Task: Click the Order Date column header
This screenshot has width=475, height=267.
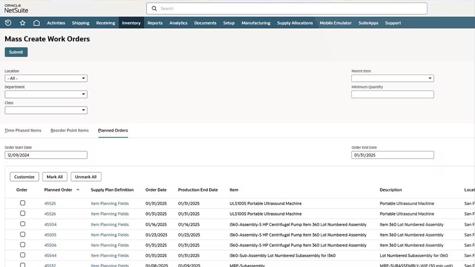Action: (156, 190)
